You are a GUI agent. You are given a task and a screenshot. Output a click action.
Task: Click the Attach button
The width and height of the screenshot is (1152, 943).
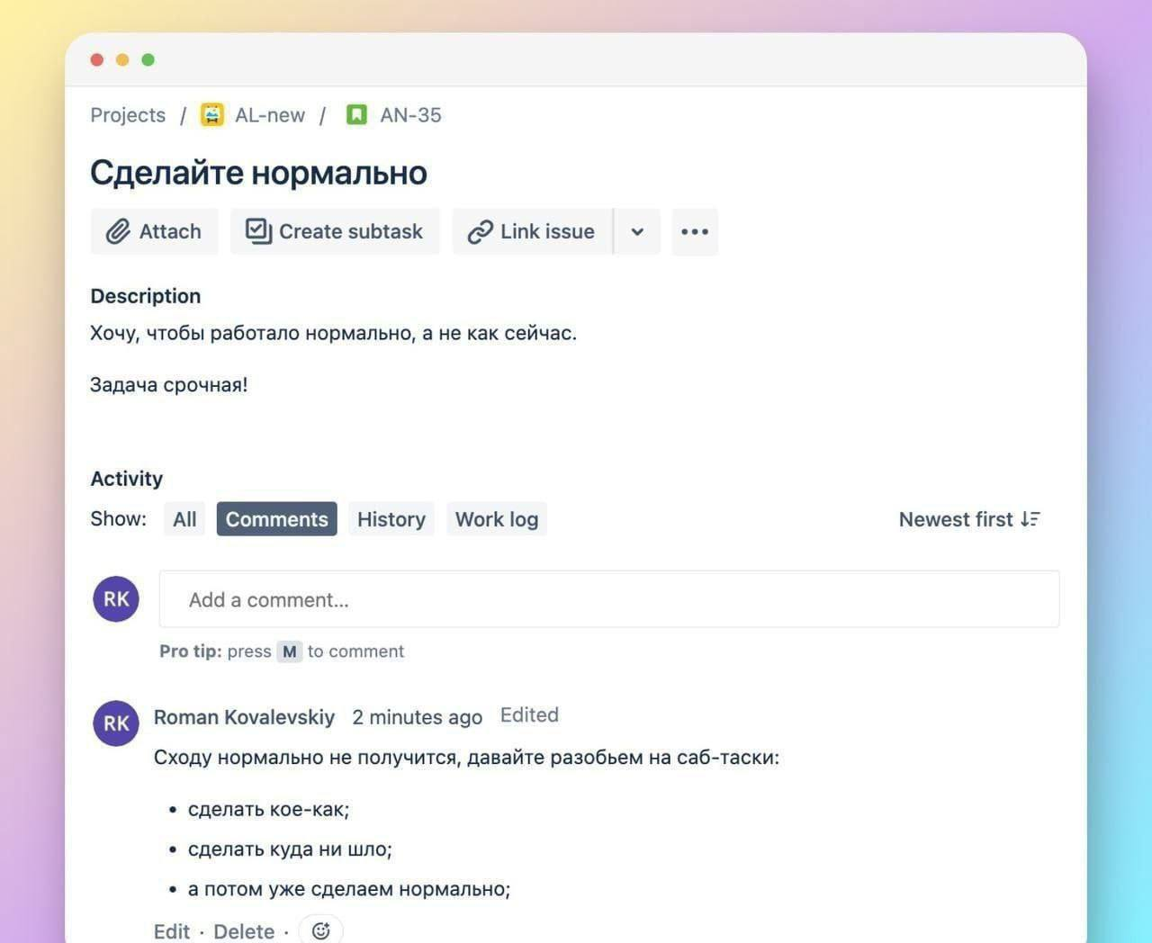pos(154,231)
